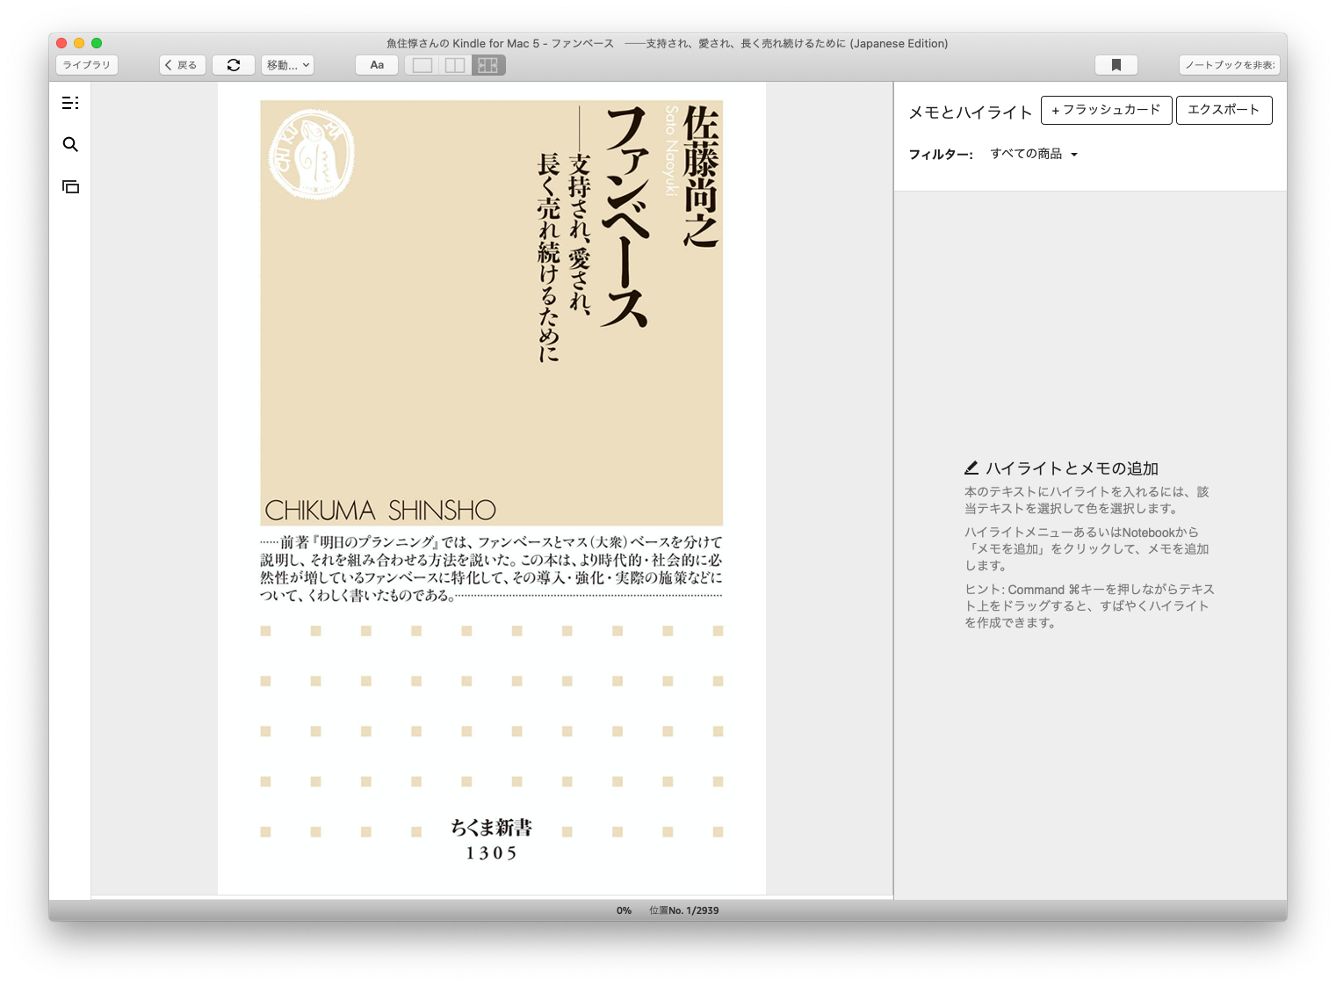1336x986 pixels.
Task: Switch to single-column page view
Action: pyautogui.click(x=422, y=65)
